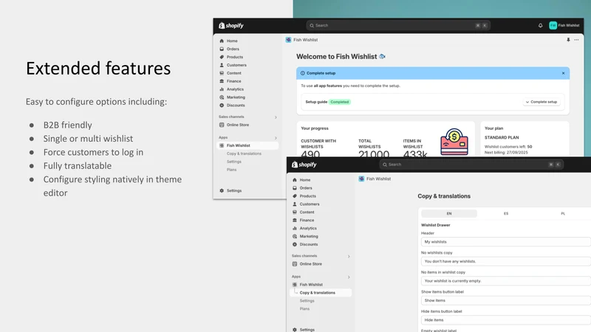Click the No items in wishlist copy field

(506, 281)
